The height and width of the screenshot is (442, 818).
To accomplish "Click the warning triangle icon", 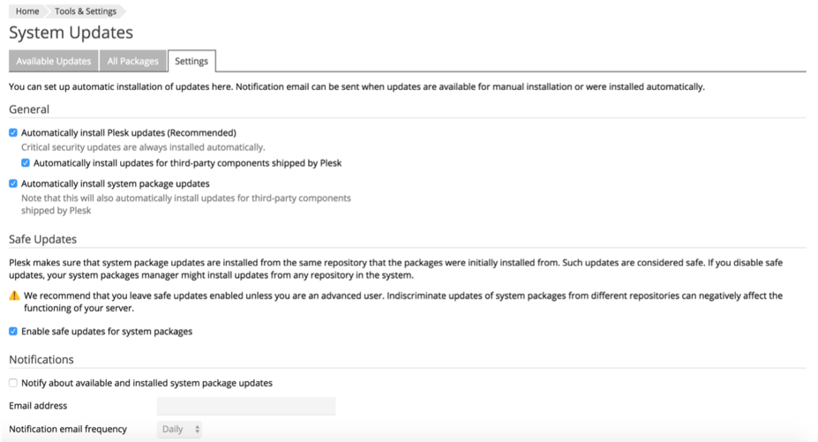I will point(14,296).
